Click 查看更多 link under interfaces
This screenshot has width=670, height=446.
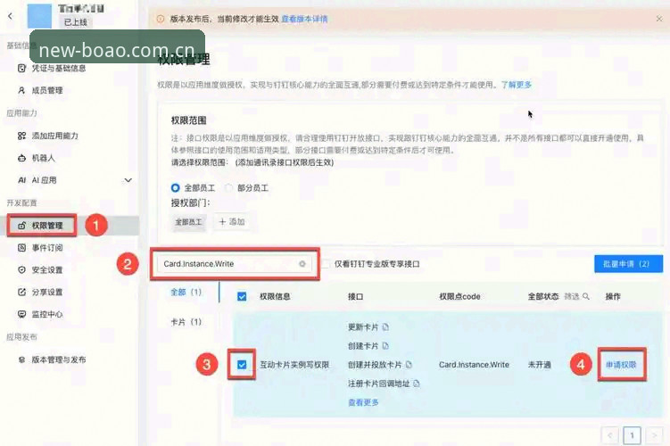(x=363, y=402)
